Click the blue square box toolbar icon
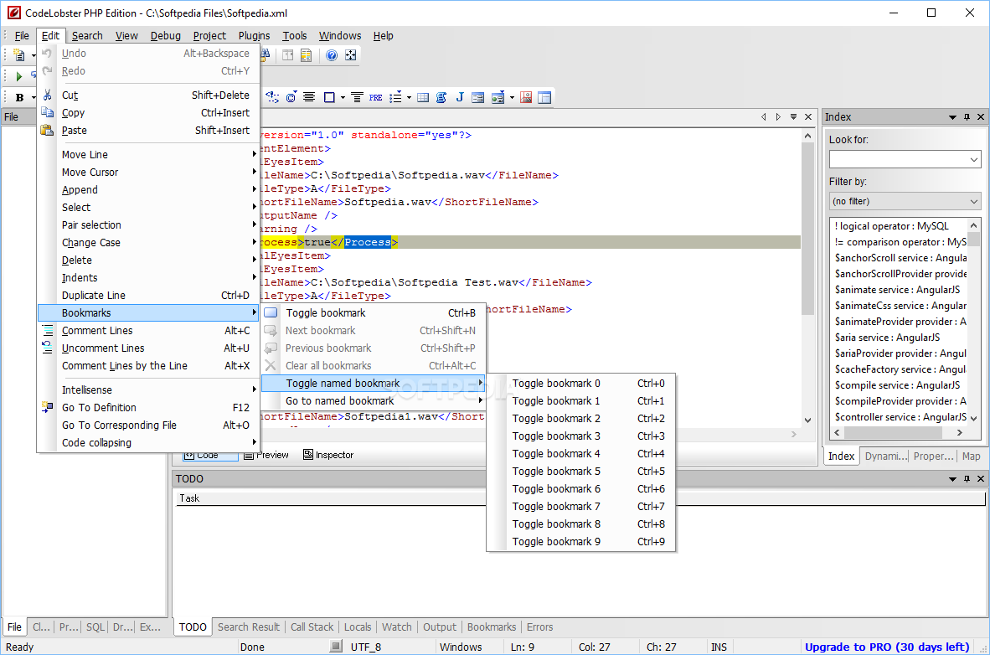The width and height of the screenshot is (990, 655). [x=329, y=97]
